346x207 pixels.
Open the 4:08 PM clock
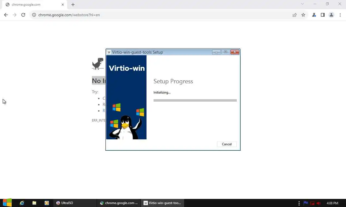[x=332, y=203]
